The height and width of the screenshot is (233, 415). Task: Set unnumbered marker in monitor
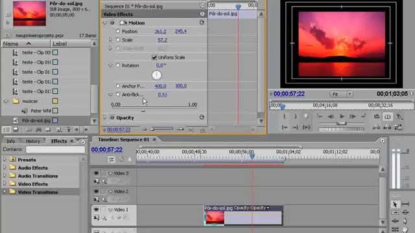(306, 116)
